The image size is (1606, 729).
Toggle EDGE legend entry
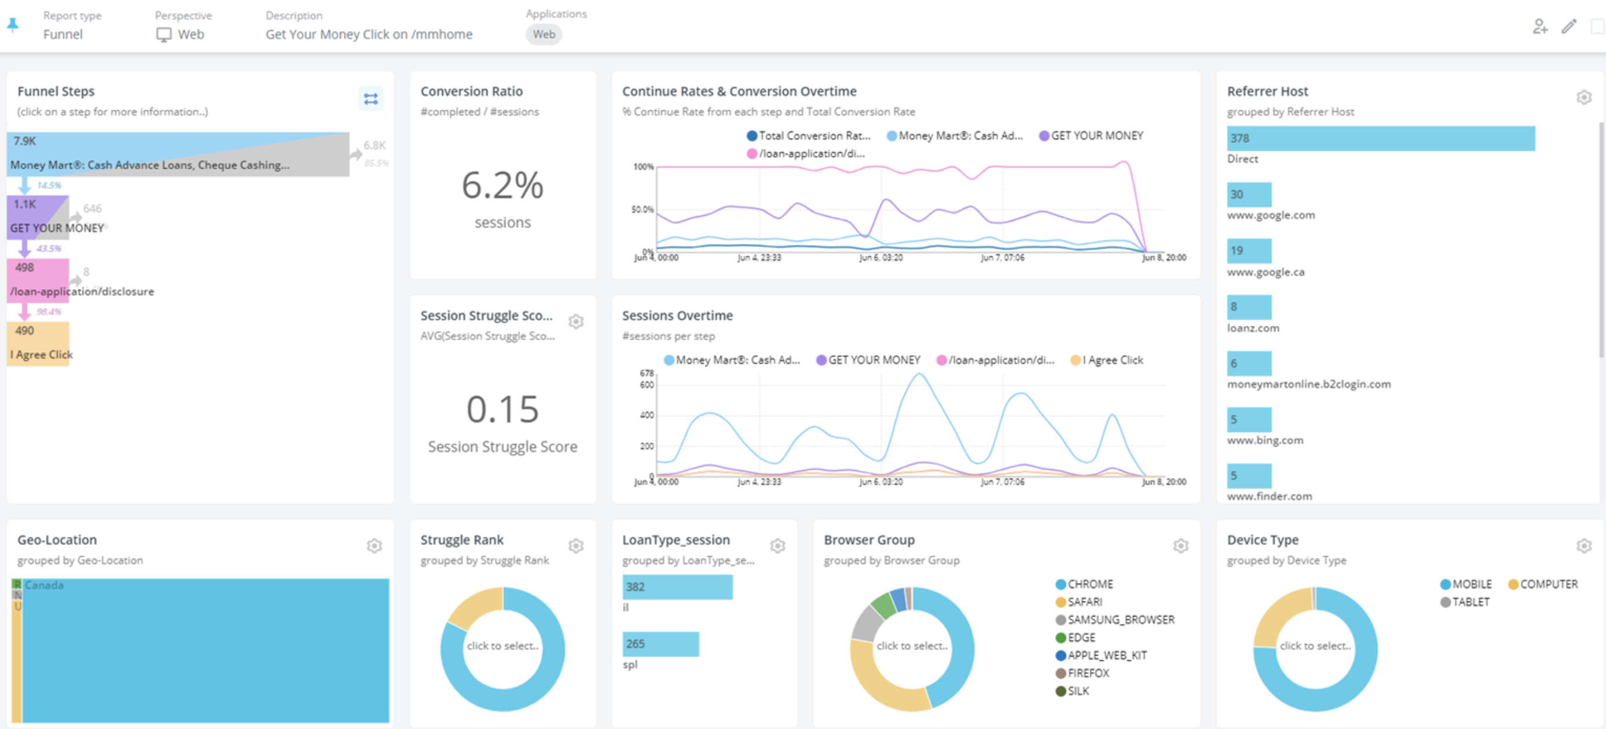pos(1075,637)
